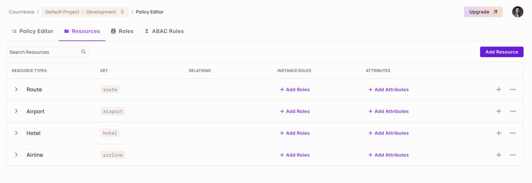The width and height of the screenshot is (532, 183).
Task: Click the search magnifier icon
Action: tap(84, 52)
